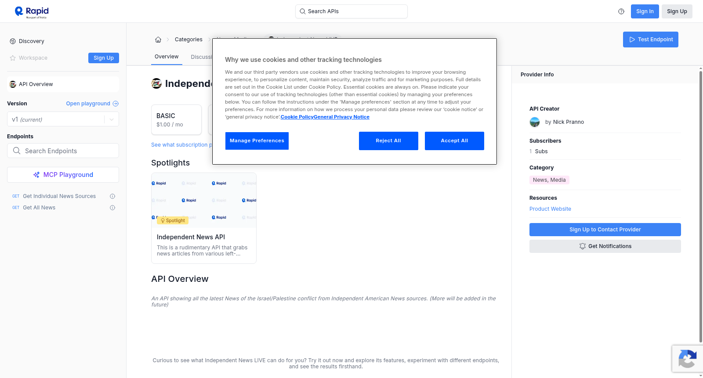Select the BASIC pricing plan card
703x378 pixels.
pyautogui.click(x=177, y=119)
